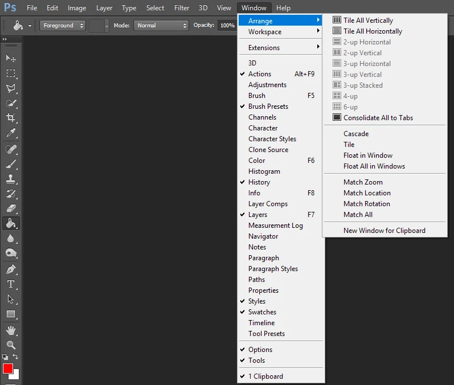
Task: Click the default colors icon
Action: click(5, 357)
